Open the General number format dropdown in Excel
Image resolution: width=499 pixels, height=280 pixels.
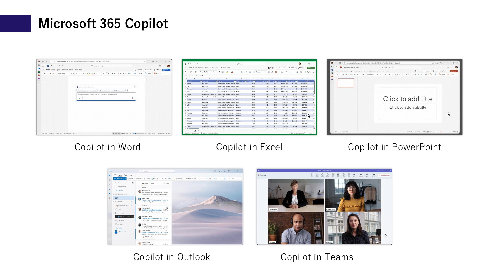pos(261,72)
